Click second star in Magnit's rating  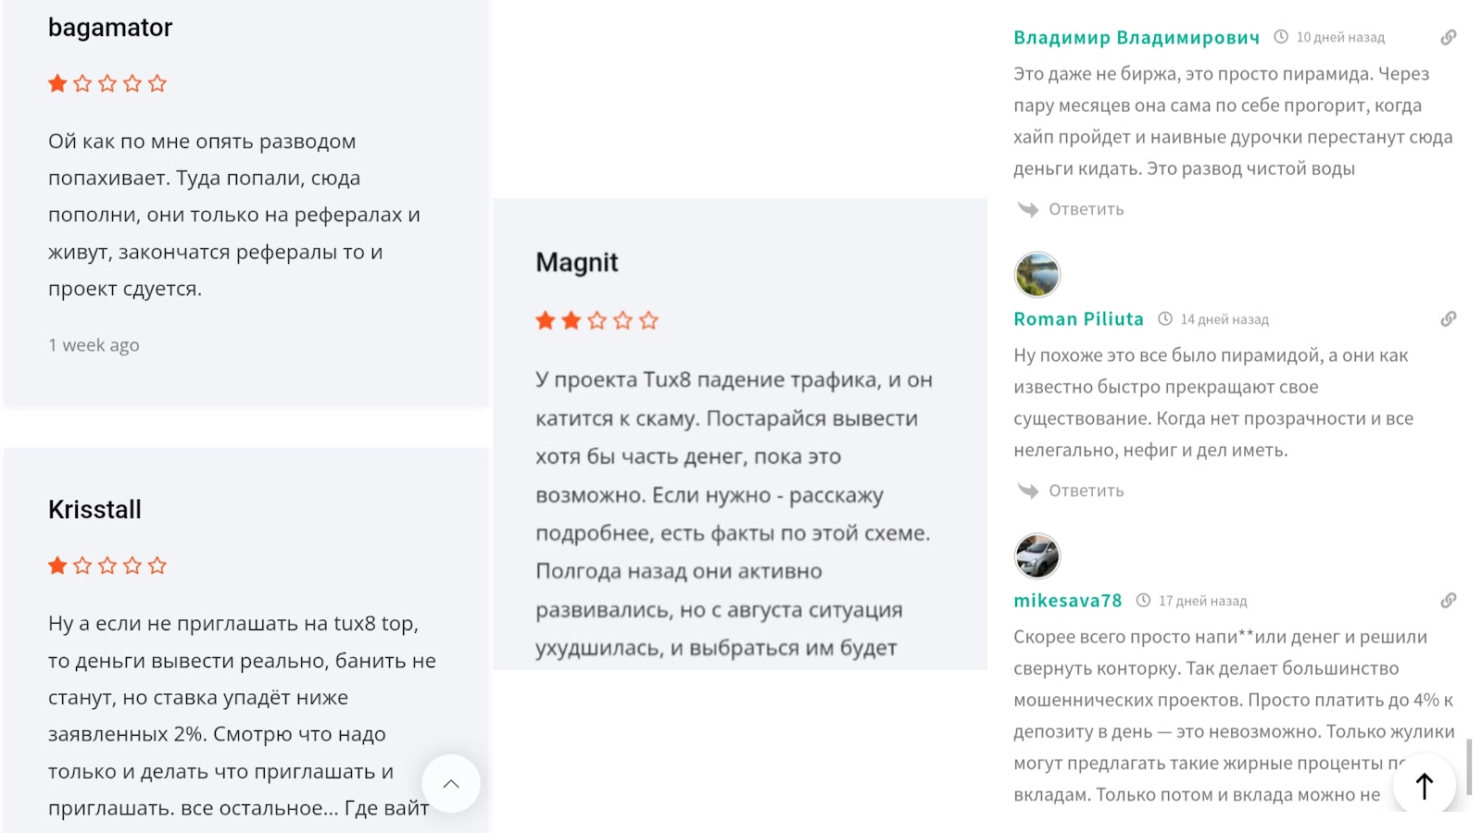(571, 320)
